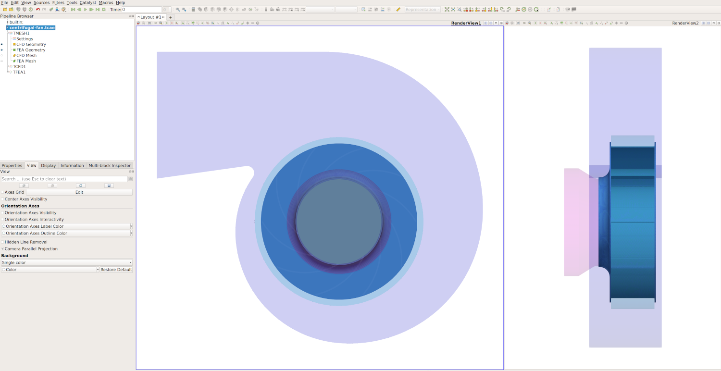Jump to the first animation frame
Viewport: 721px width, 371px height.
(73, 10)
